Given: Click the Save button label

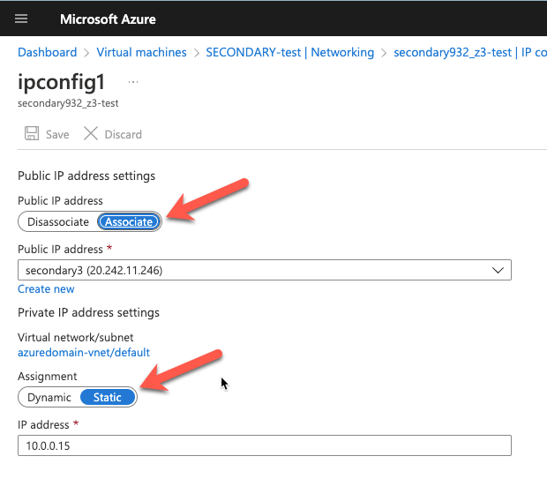Looking at the screenshot, I should coord(57,135).
